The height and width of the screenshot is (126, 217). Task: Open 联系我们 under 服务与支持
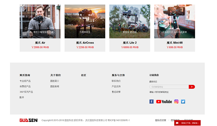coord(116,81)
